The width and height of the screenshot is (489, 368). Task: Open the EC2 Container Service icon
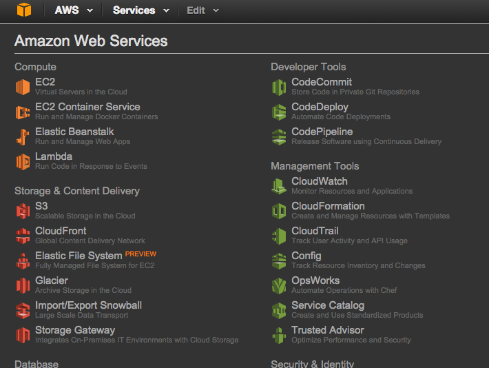[x=23, y=112]
